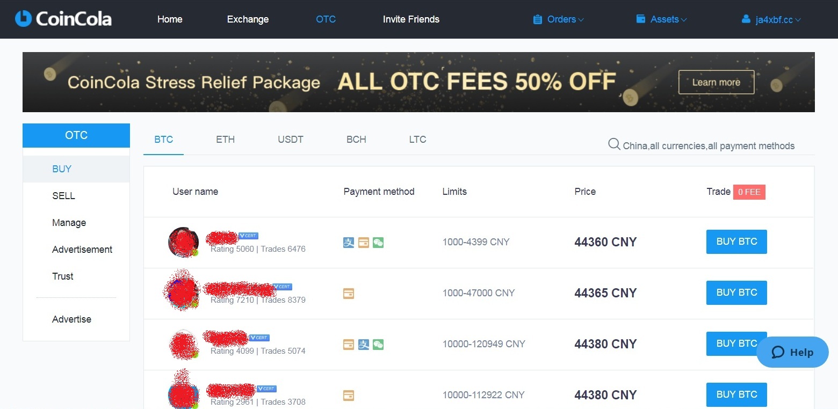Click the bank card icon in the 44365 CNY row
This screenshot has height=409, width=838.
pos(349,294)
